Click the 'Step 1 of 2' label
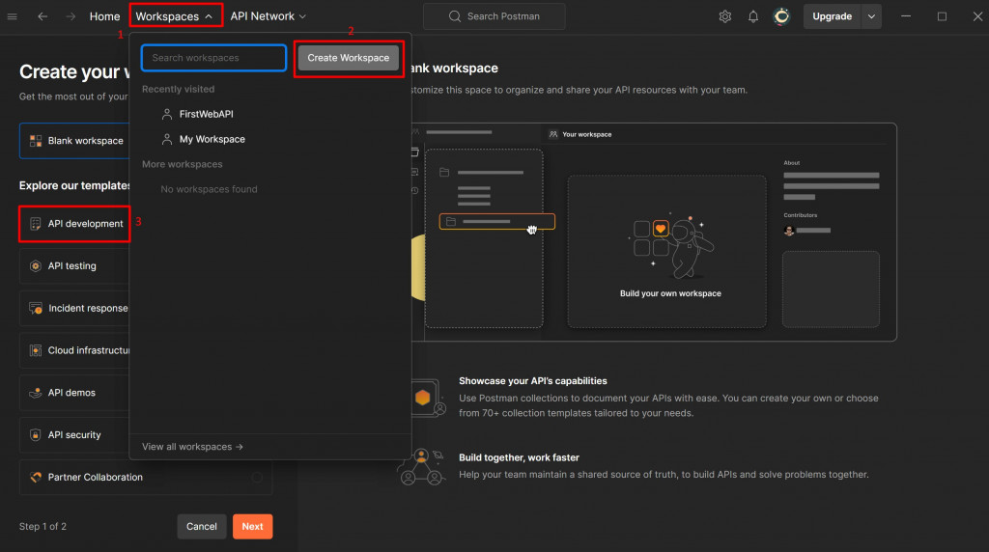Viewport: 989px width, 552px height. (42, 526)
